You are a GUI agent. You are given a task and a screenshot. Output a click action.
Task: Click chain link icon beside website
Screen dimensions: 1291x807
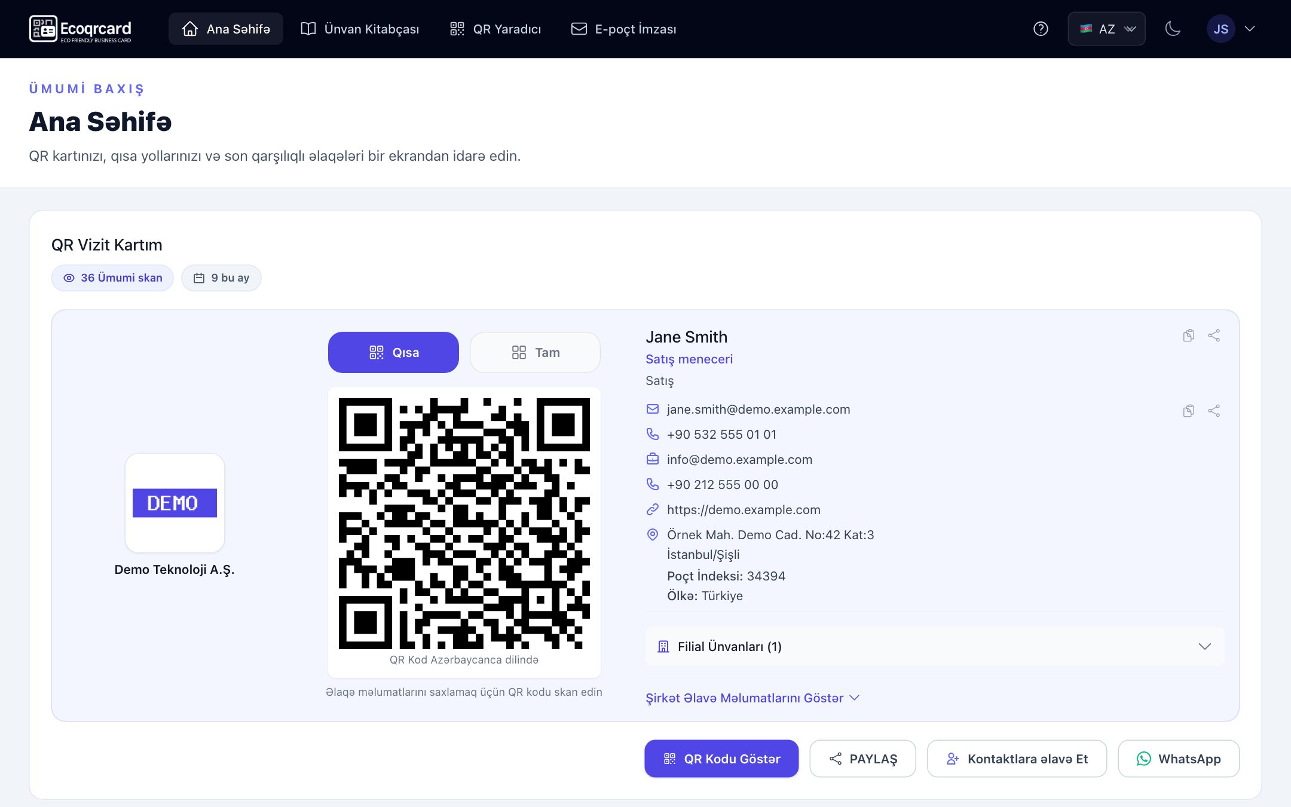point(653,509)
